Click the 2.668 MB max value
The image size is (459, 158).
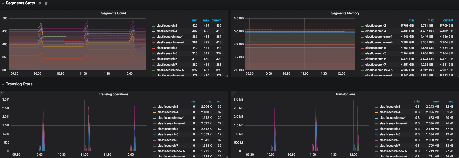coord(433,129)
